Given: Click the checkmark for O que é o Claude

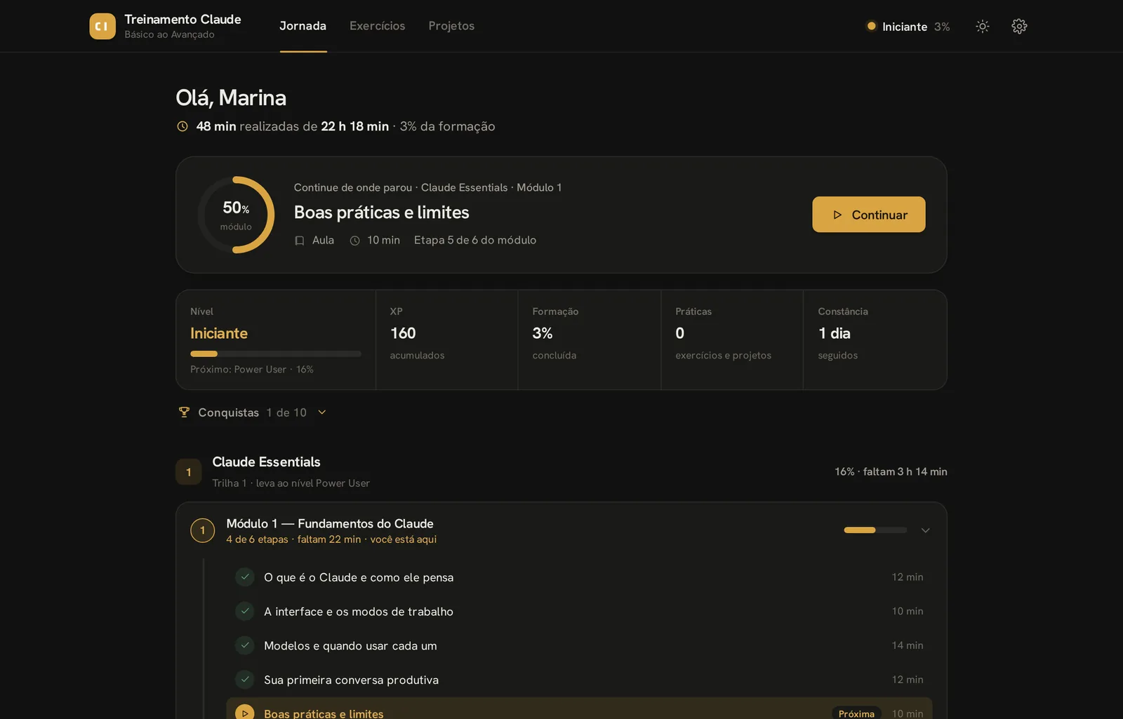Looking at the screenshot, I should (245, 577).
